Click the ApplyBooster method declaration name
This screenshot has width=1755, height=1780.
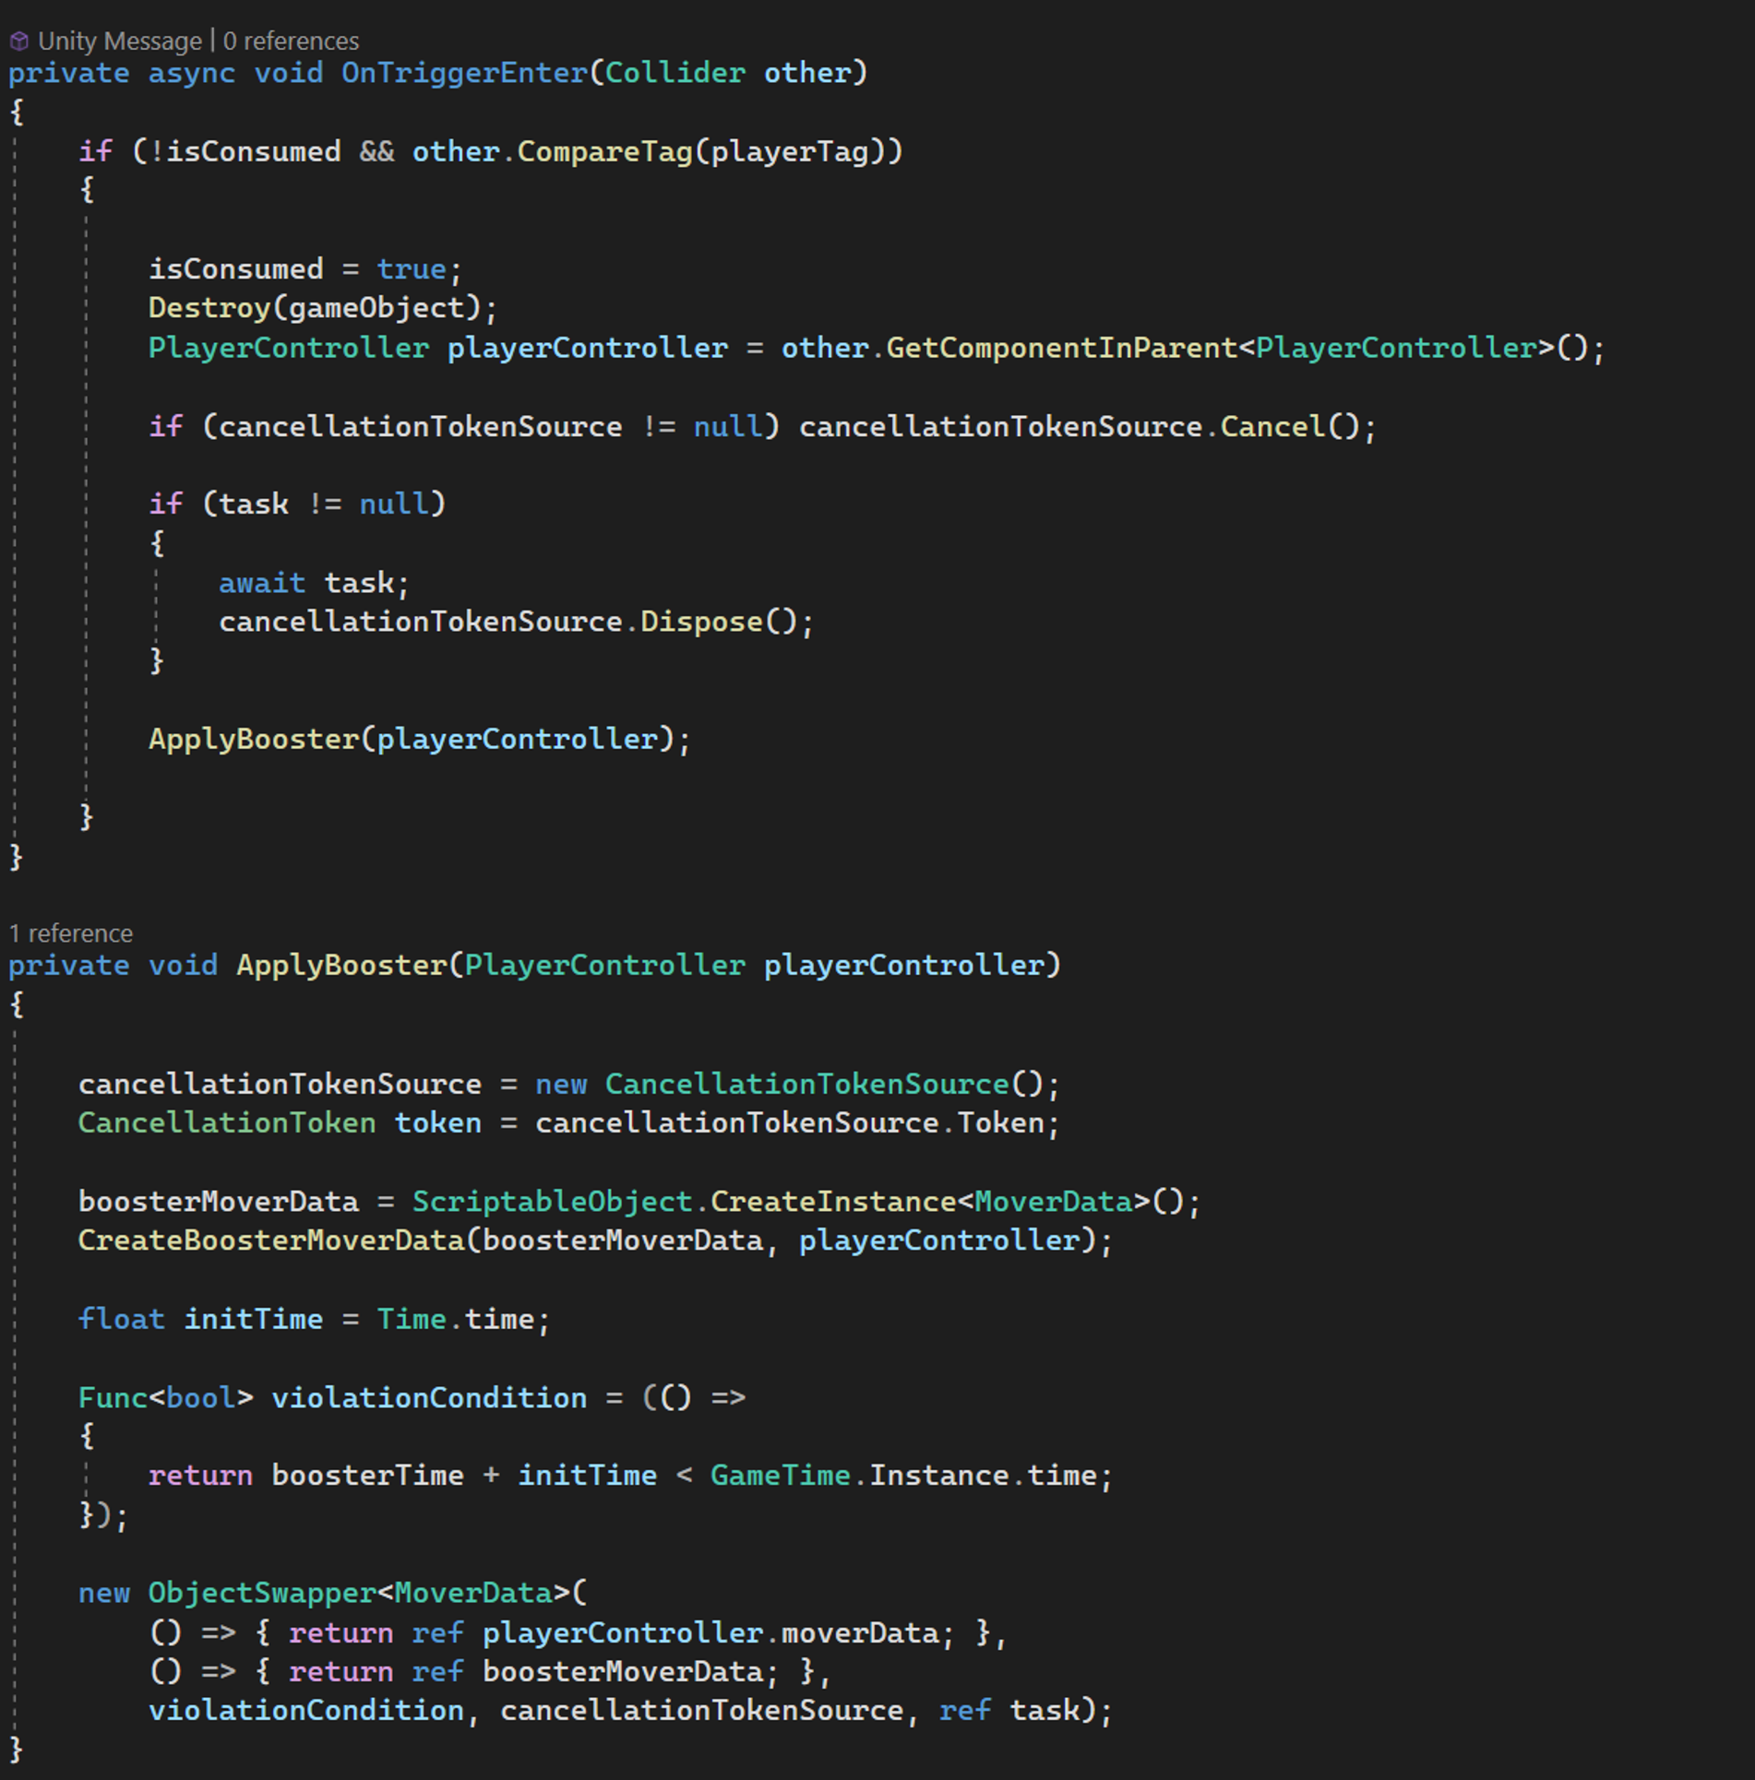[x=341, y=965]
